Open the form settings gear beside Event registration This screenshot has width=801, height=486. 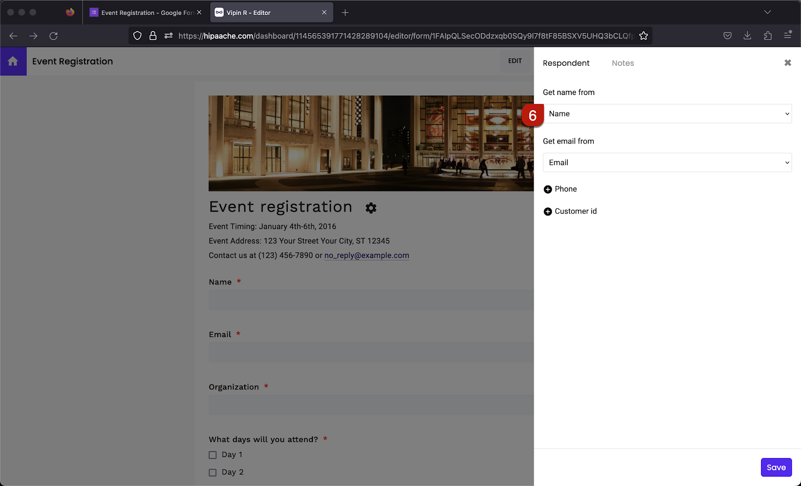click(370, 208)
